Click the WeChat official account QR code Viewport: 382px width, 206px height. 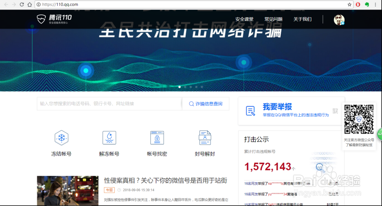coord(359,119)
